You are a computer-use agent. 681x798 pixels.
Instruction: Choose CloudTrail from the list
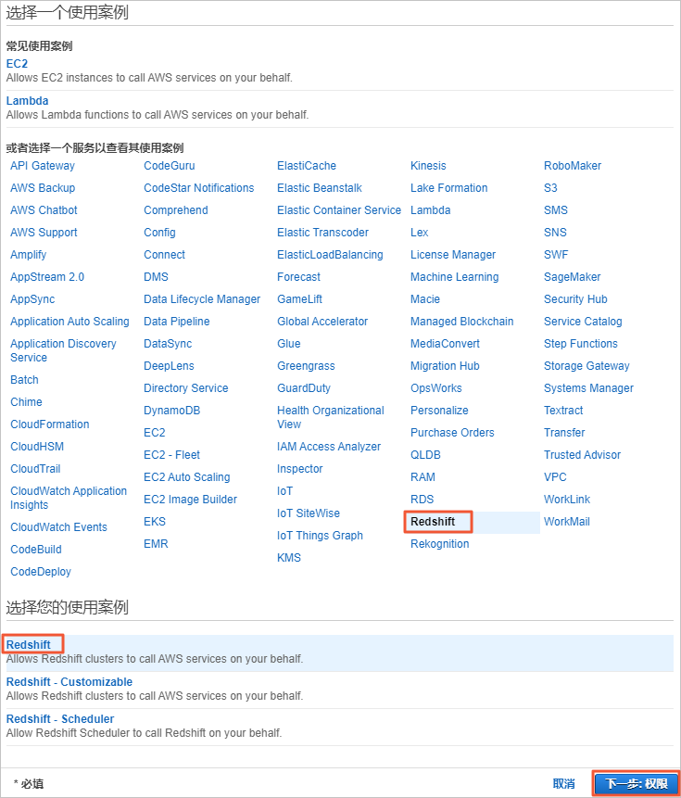(x=35, y=469)
